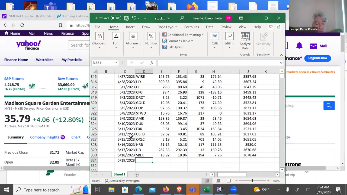Open the File menu tab
The width and height of the screenshot is (347, 195).
97,27
